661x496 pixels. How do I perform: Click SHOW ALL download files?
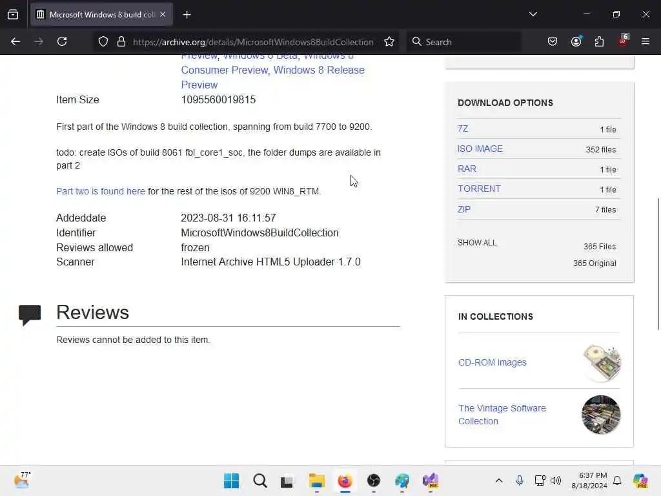click(477, 243)
